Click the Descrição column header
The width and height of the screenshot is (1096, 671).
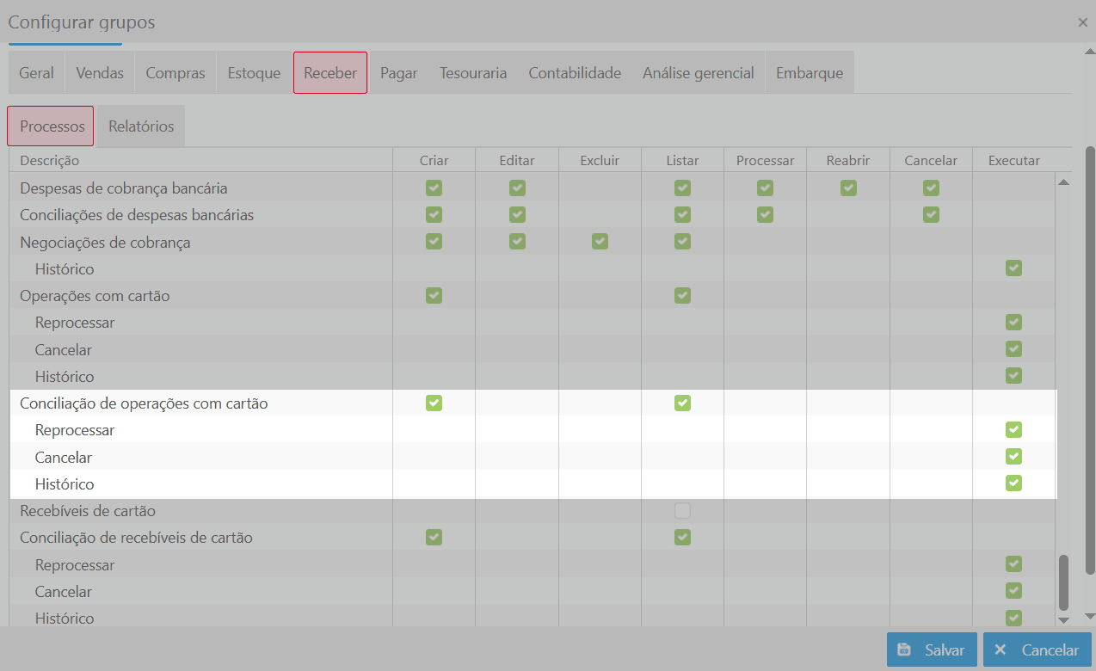click(50, 160)
